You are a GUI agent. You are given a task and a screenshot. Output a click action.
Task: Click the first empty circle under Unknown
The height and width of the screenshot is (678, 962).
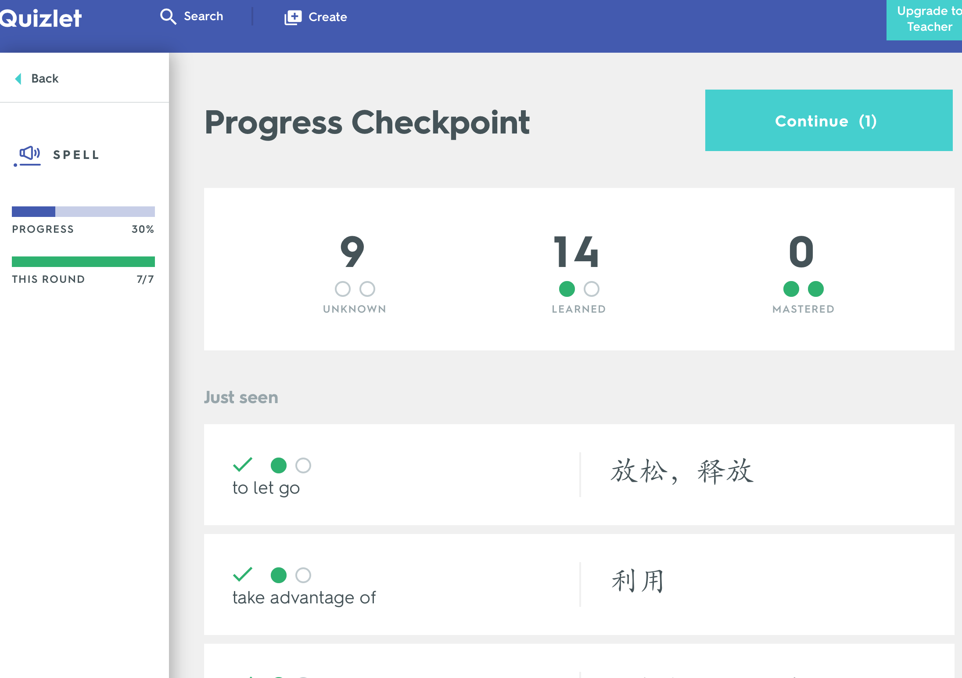[343, 289]
